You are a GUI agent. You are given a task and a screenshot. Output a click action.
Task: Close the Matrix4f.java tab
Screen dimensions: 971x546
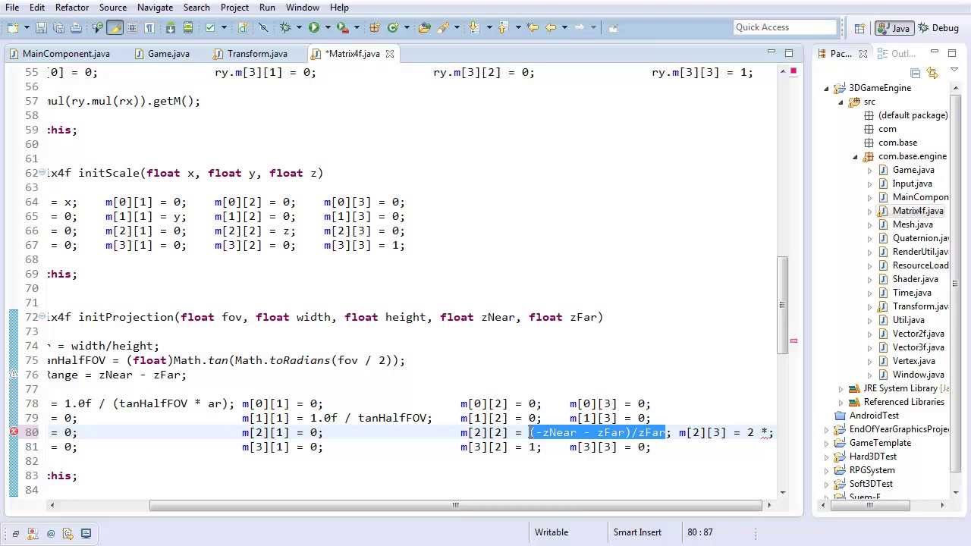click(390, 54)
